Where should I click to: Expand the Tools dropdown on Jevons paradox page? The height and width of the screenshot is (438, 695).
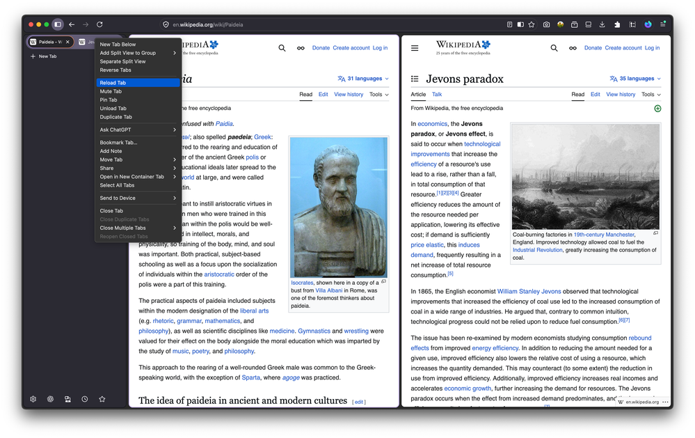651,95
